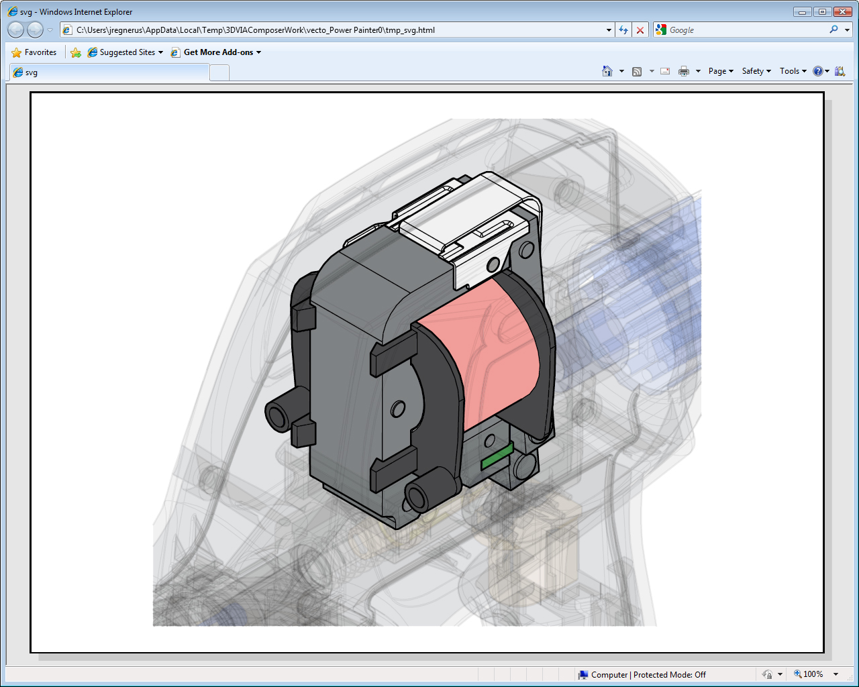Click the RSS feeds icon

coord(637,71)
